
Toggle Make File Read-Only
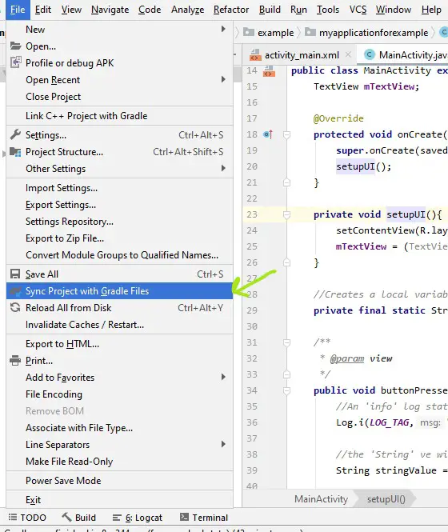pos(119,462)
